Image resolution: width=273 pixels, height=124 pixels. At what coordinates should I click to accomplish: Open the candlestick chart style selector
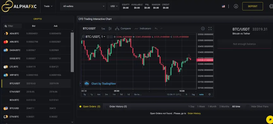[110, 28]
